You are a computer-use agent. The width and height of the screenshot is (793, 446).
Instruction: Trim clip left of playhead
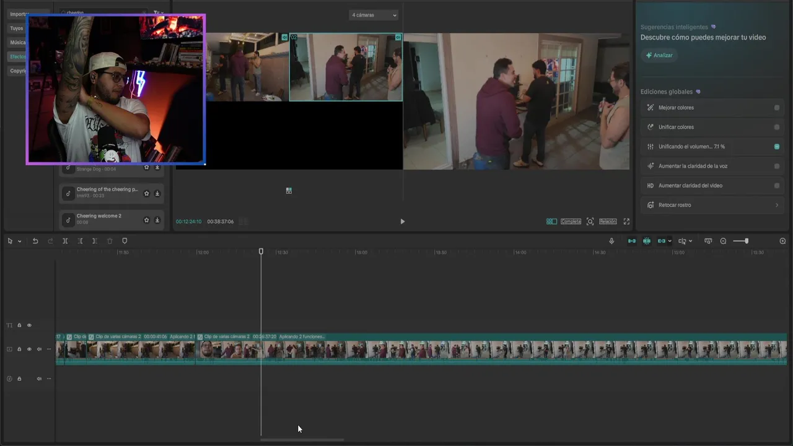click(x=80, y=241)
